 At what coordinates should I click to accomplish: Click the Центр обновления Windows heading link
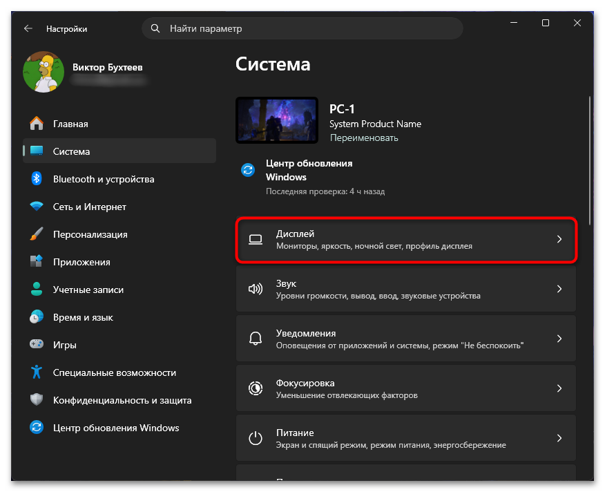[x=309, y=170]
